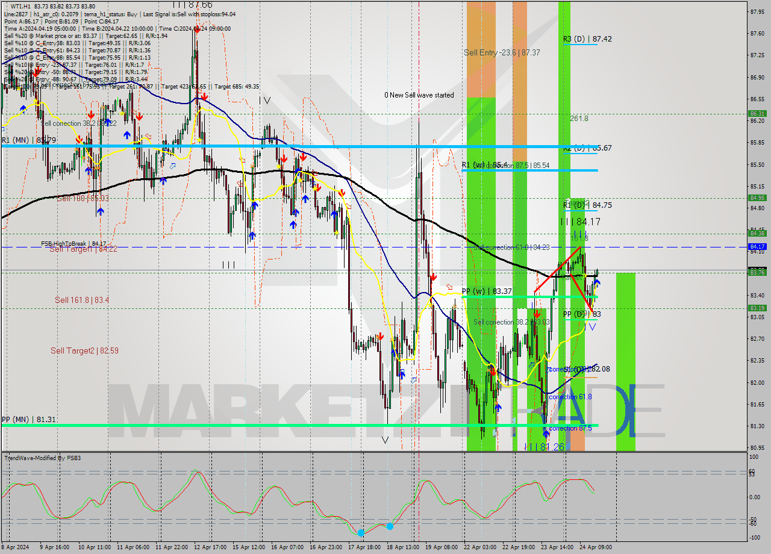This screenshot has width=771, height=554.
Task: Click 'Sell correction 38.2 | 83.03' label
Action: click(511, 322)
